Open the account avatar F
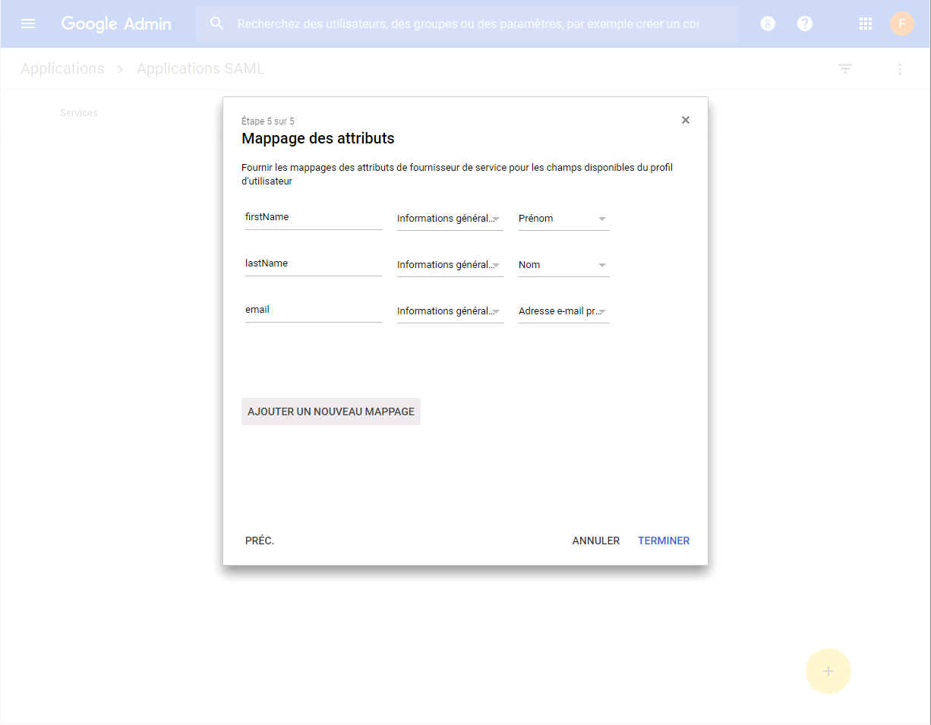Viewport: 931px width, 725px height. click(x=901, y=24)
